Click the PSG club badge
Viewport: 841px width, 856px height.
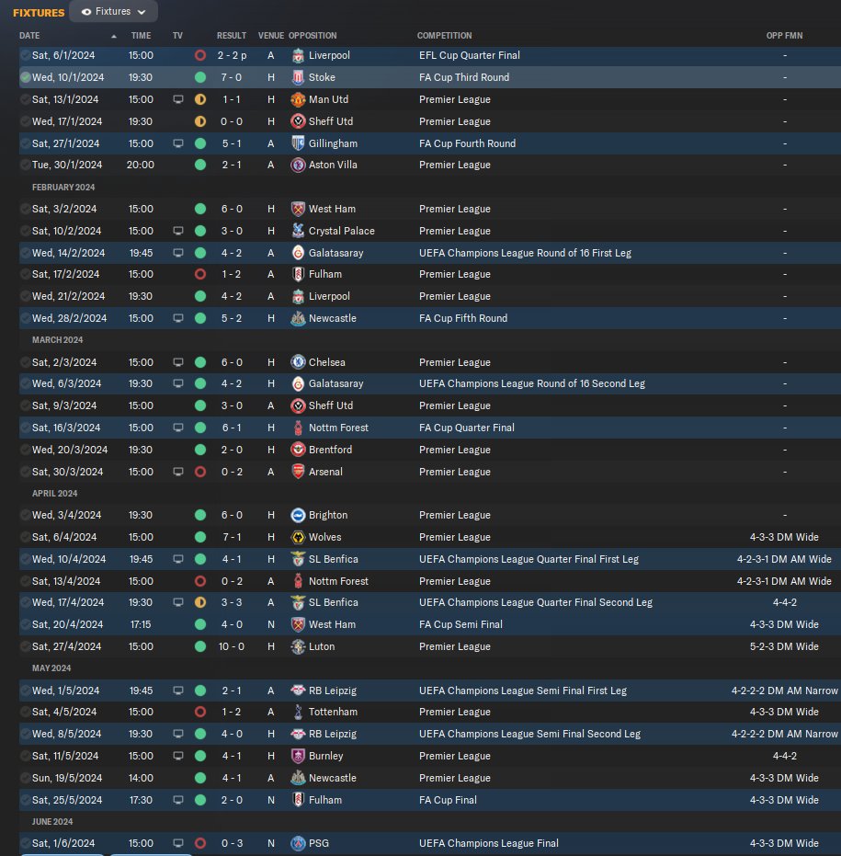pos(298,843)
